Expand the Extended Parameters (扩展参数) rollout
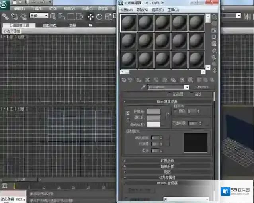Screen dimensions: 254x203 point(167,161)
